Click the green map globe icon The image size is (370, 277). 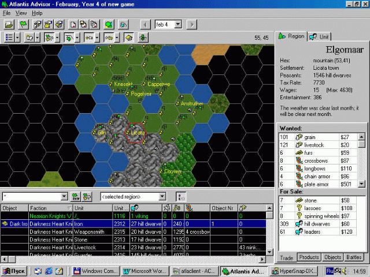pyautogui.click(x=109, y=24)
